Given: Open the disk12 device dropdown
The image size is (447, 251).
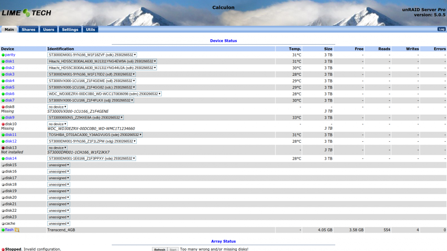Looking at the screenshot, I should 92,141.
